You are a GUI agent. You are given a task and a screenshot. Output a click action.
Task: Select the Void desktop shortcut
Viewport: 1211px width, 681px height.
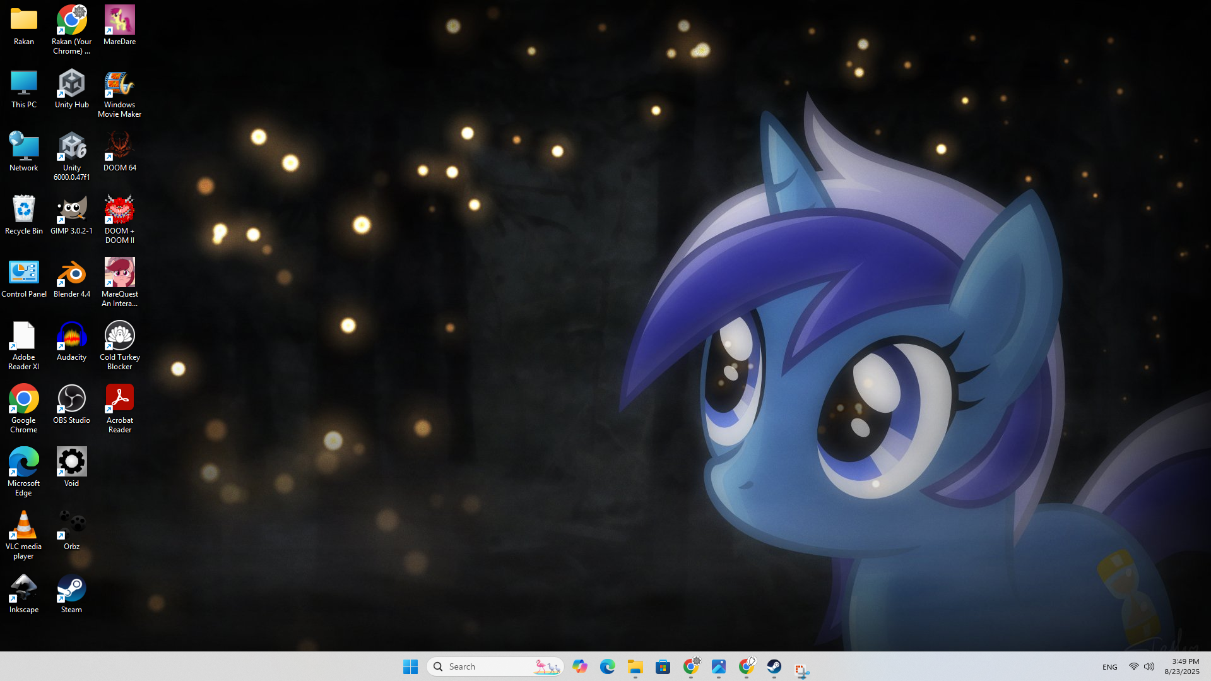[x=72, y=468]
